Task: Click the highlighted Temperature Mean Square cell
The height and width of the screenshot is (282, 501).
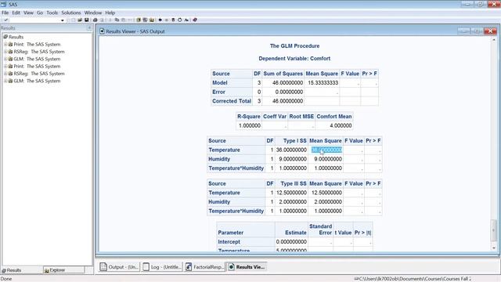Action: pyautogui.click(x=326, y=150)
